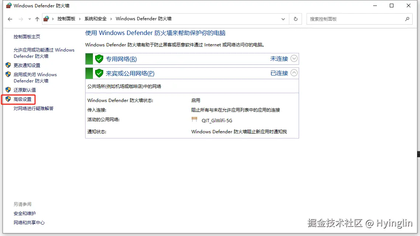Click shield icon beside 还原默认值
This screenshot has width=420, height=236.
tap(8, 89)
